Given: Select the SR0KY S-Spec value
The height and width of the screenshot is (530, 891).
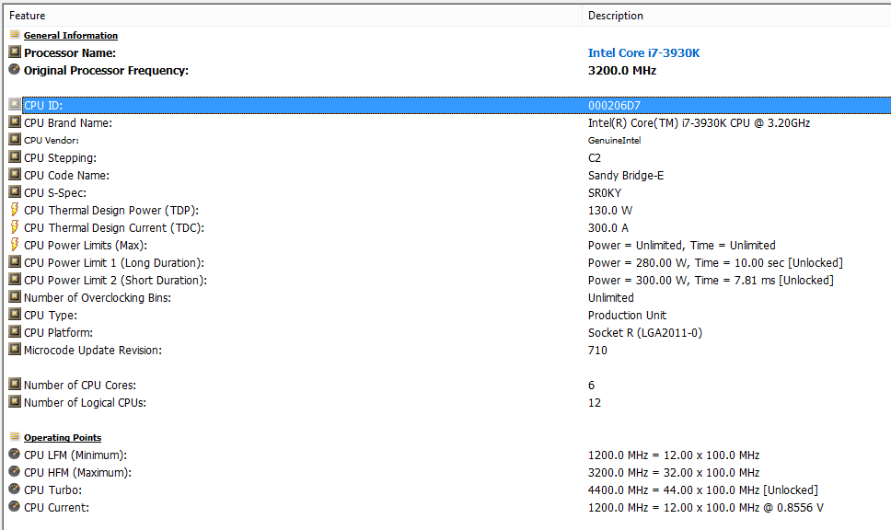Looking at the screenshot, I should [605, 193].
